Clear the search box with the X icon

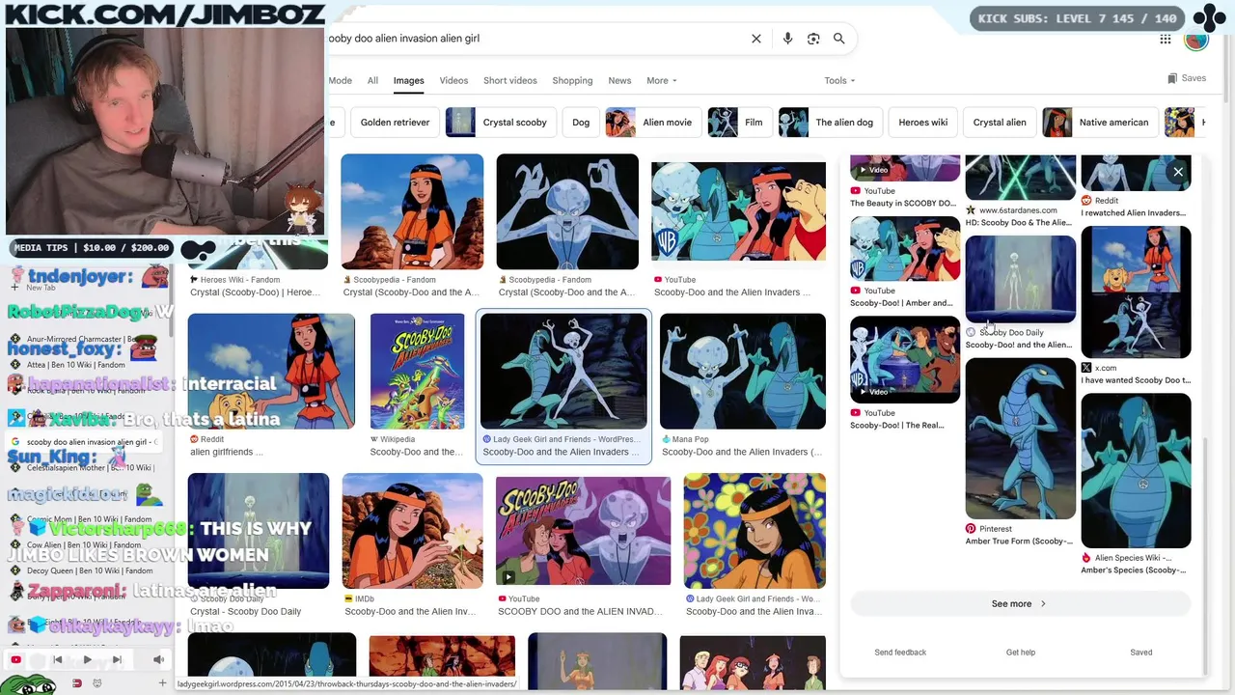coord(756,39)
